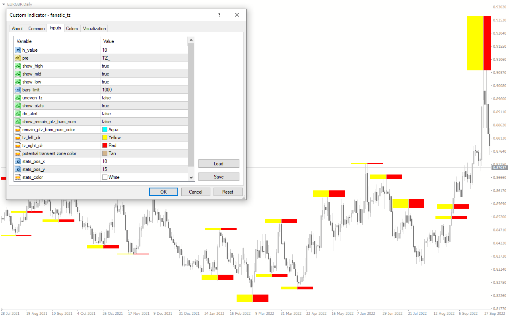Reset inputs with Reset button
The width and height of the screenshot is (509, 318).
228,192
